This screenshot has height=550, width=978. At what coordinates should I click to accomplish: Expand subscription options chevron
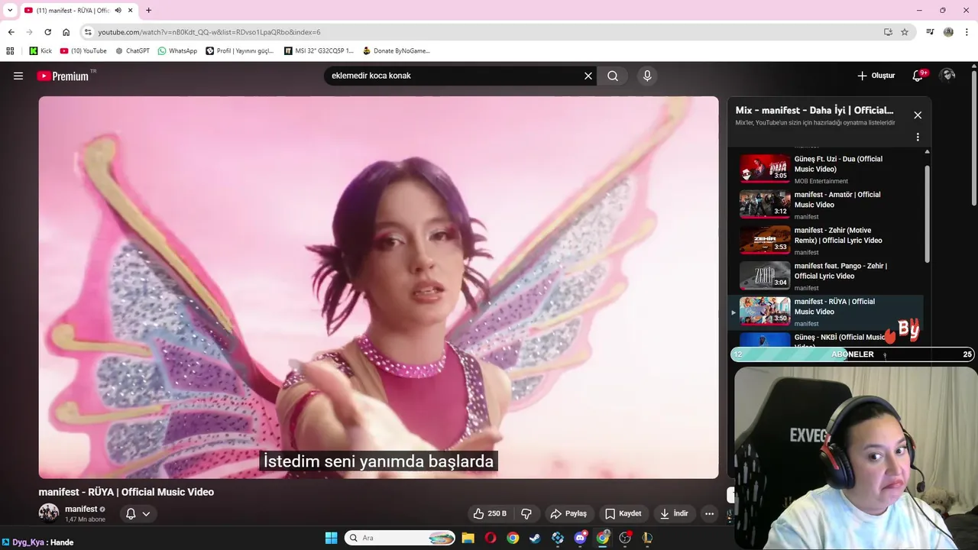pyautogui.click(x=146, y=513)
